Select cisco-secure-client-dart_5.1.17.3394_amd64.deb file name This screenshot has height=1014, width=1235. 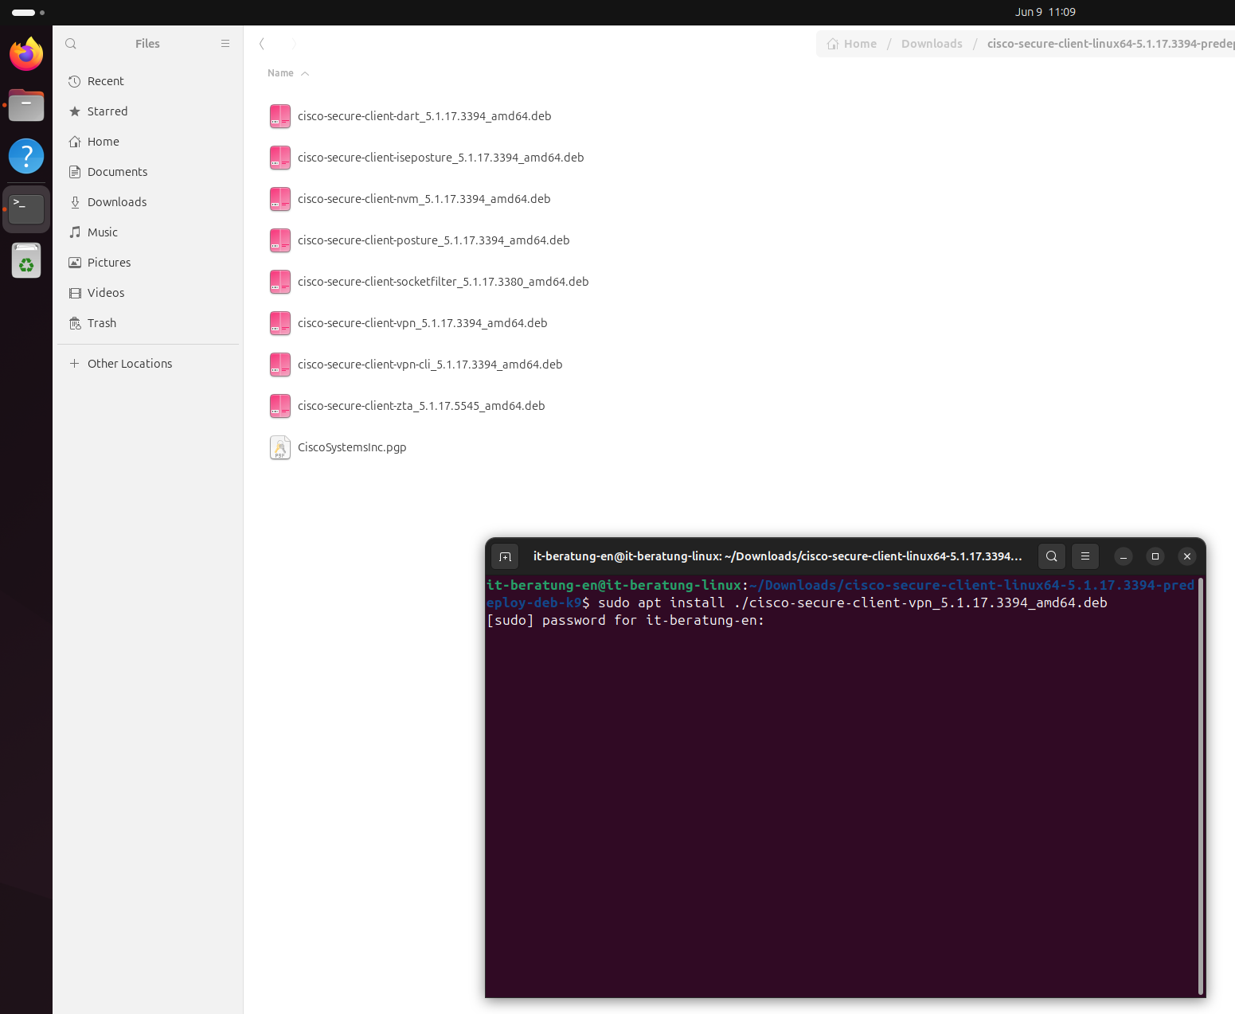tap(424, 116)
